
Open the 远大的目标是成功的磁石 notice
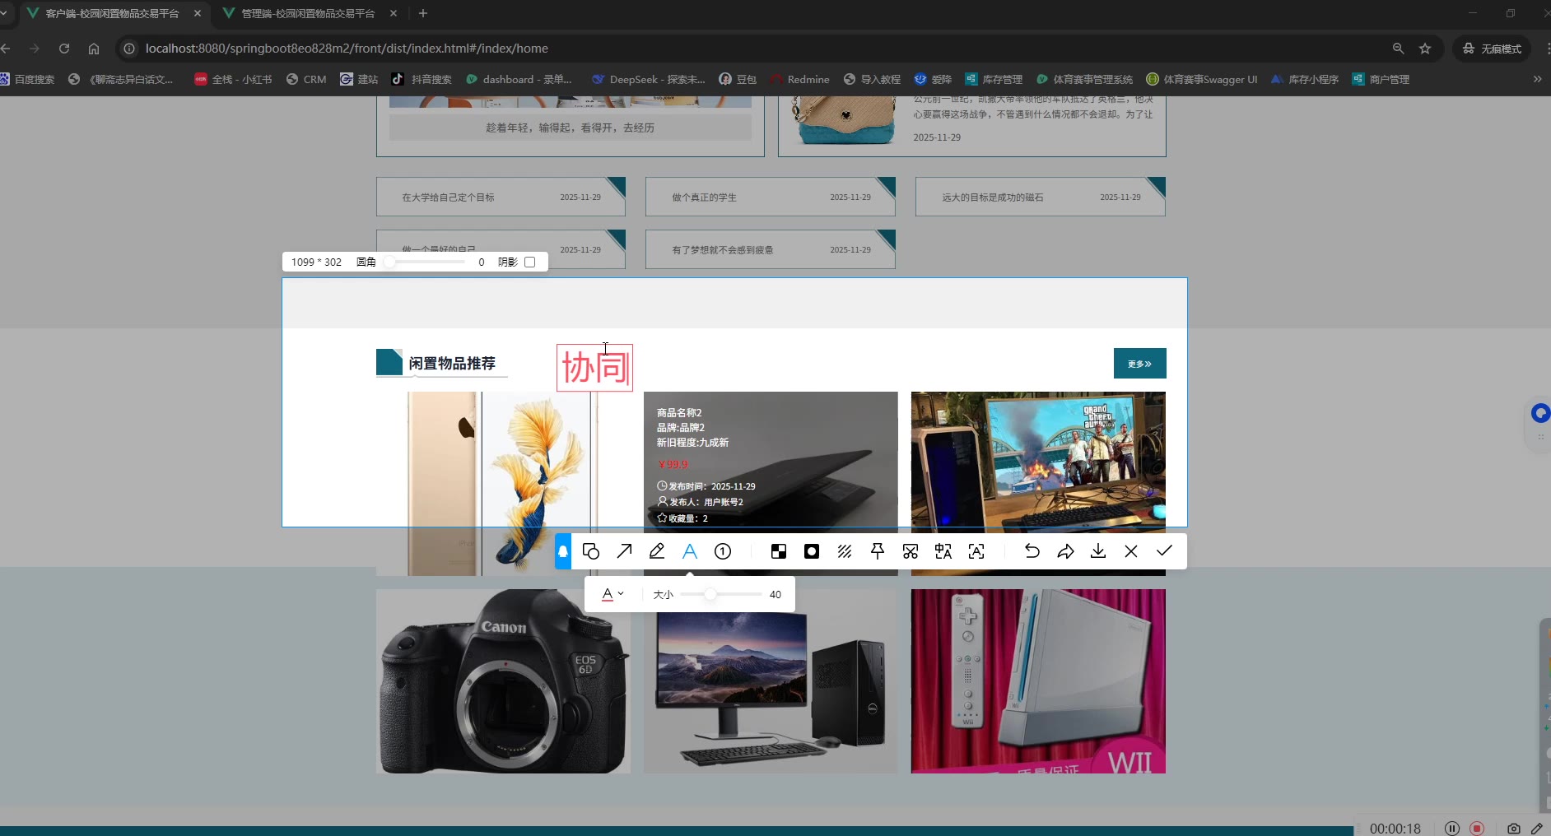(1041, 197)
